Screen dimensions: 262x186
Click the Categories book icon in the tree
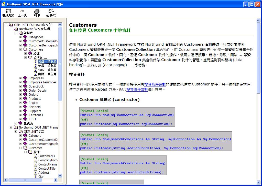tap(25, 37)
